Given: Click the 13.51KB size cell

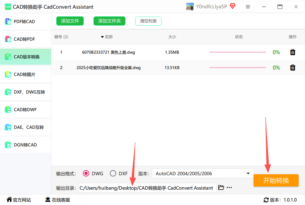Looking at the screenshot, I should pos(172,68).
